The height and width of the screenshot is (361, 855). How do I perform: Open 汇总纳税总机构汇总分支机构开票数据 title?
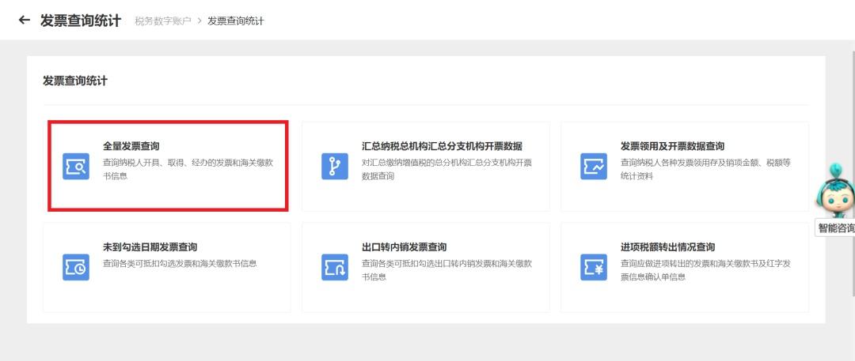click(442, 146)
